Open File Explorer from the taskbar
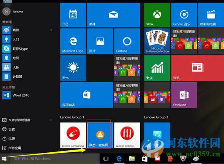 tap(131, 159)
